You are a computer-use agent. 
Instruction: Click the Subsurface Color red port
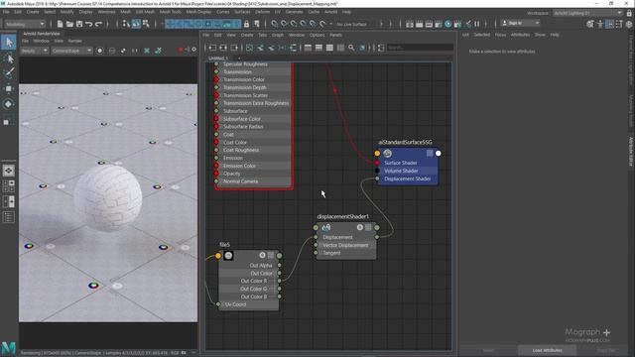[216, 119]
